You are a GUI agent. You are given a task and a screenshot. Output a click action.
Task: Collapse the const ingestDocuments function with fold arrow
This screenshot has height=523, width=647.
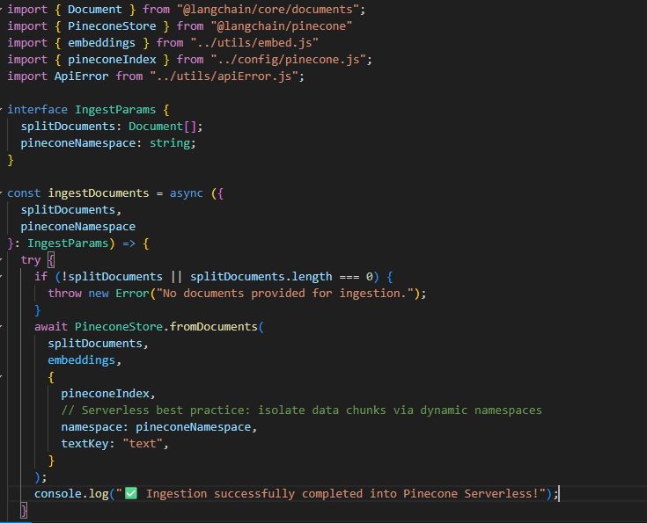[1, 192]
